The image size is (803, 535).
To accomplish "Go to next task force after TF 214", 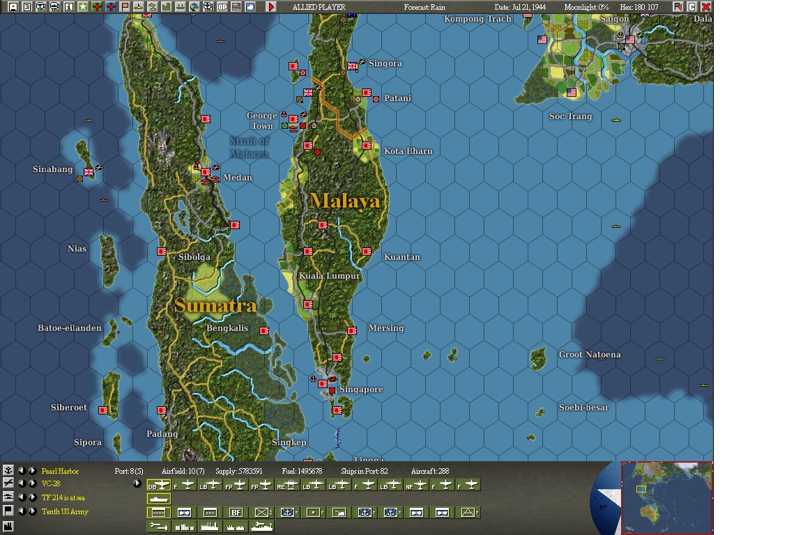I will point(32,497).
